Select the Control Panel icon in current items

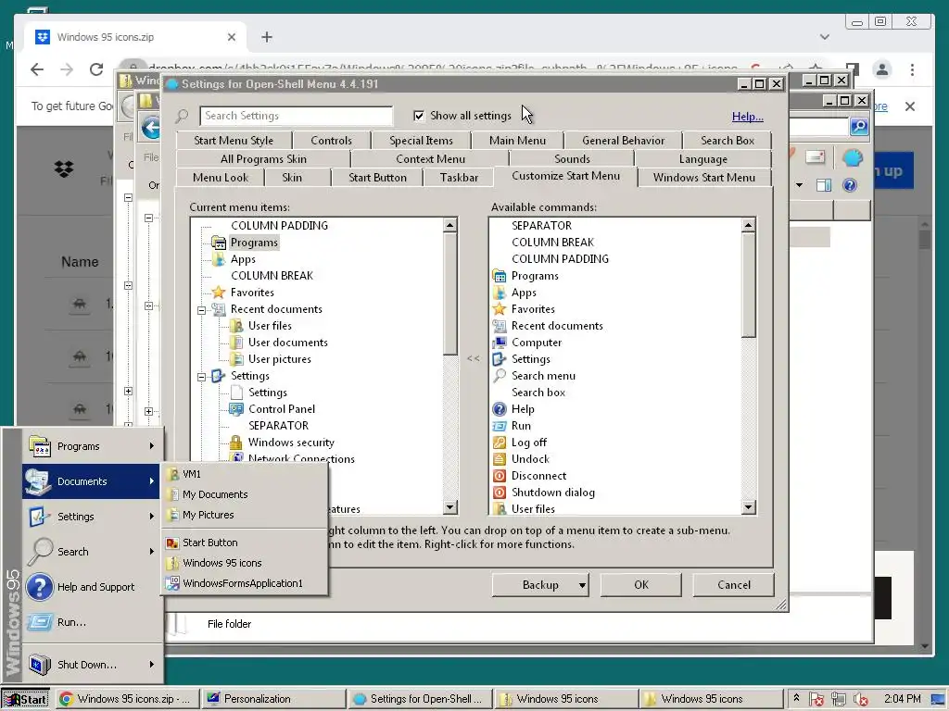point(236,409)
